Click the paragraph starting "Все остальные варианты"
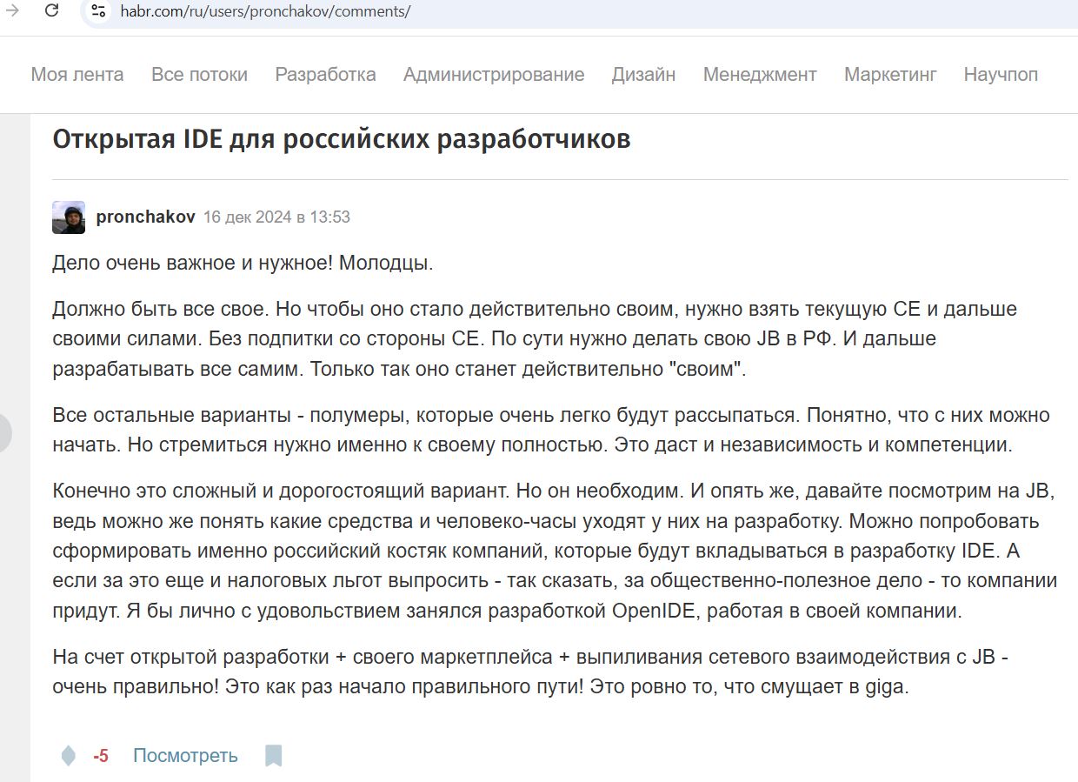This screenshot has width=1078, height=782. (x=551, y=430)
